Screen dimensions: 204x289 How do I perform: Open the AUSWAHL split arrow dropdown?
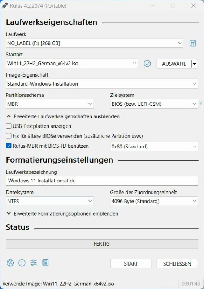pos(195,64)
